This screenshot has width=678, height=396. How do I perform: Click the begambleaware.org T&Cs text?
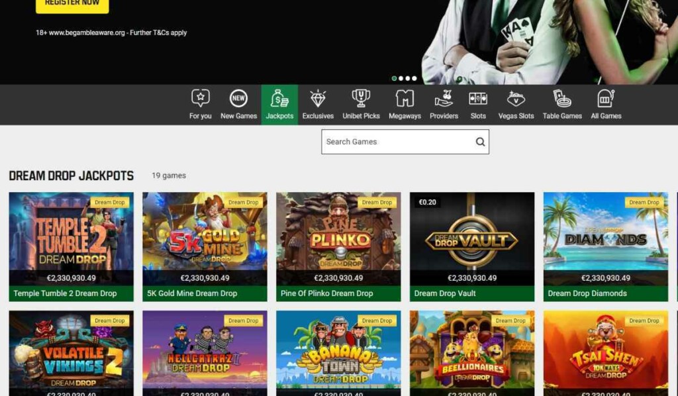click(x=111, y=32)
